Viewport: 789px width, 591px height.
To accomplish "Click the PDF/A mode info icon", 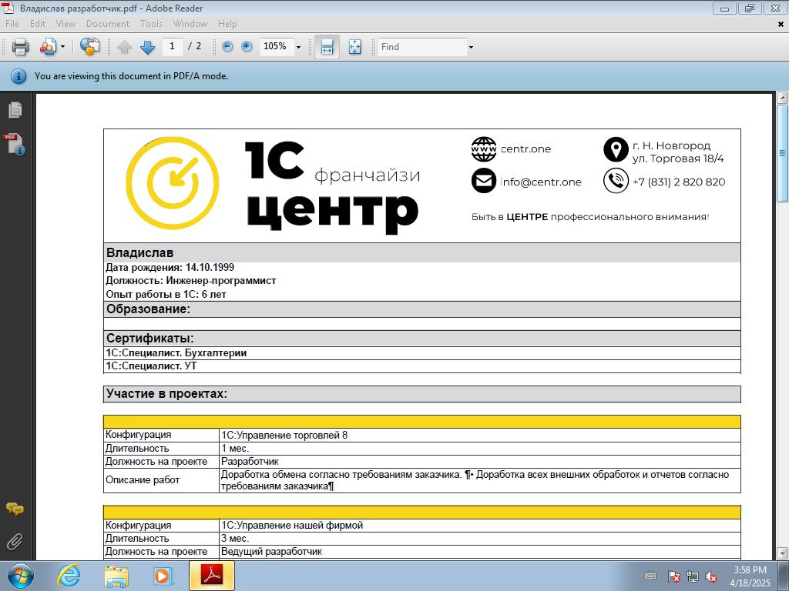I will point(18,76).
